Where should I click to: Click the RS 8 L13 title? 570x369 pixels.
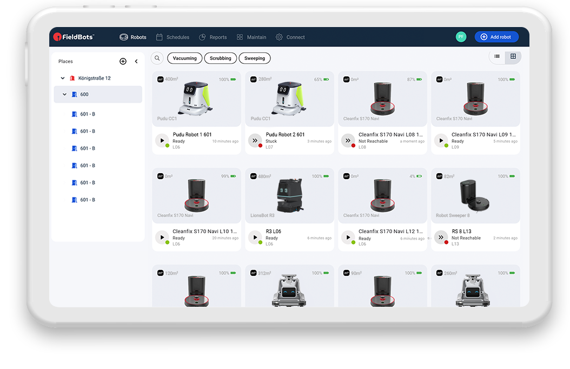[x=461, y=231]
